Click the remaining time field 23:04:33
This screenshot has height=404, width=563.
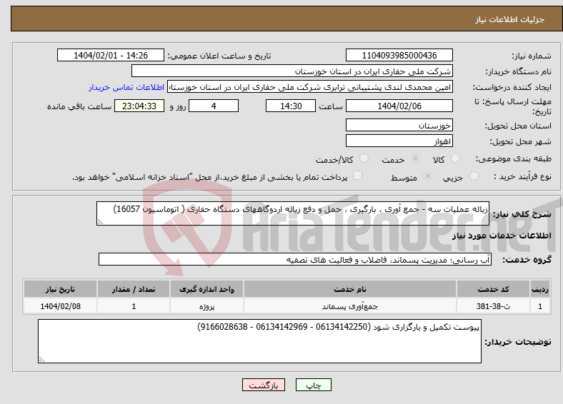pyautogui.click(x=139, y=106)
